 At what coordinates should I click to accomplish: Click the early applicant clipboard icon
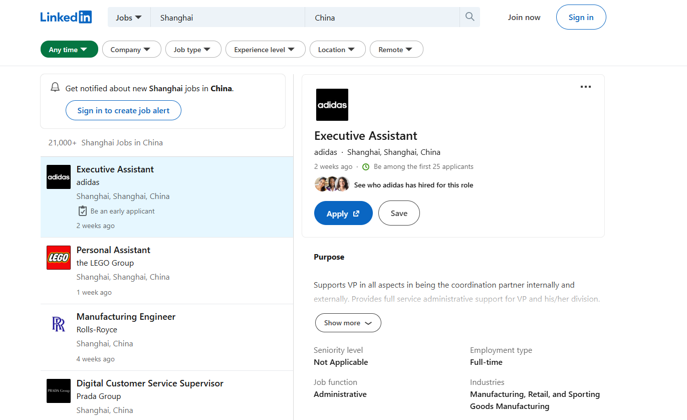(83, 211)
